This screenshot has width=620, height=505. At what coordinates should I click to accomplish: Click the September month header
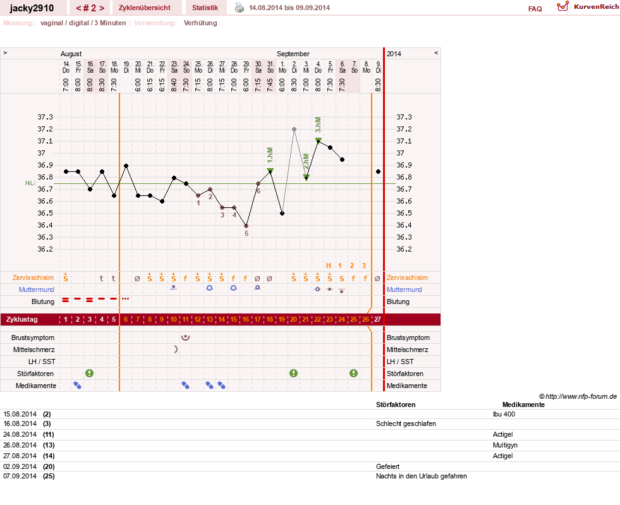click(293, 54)
